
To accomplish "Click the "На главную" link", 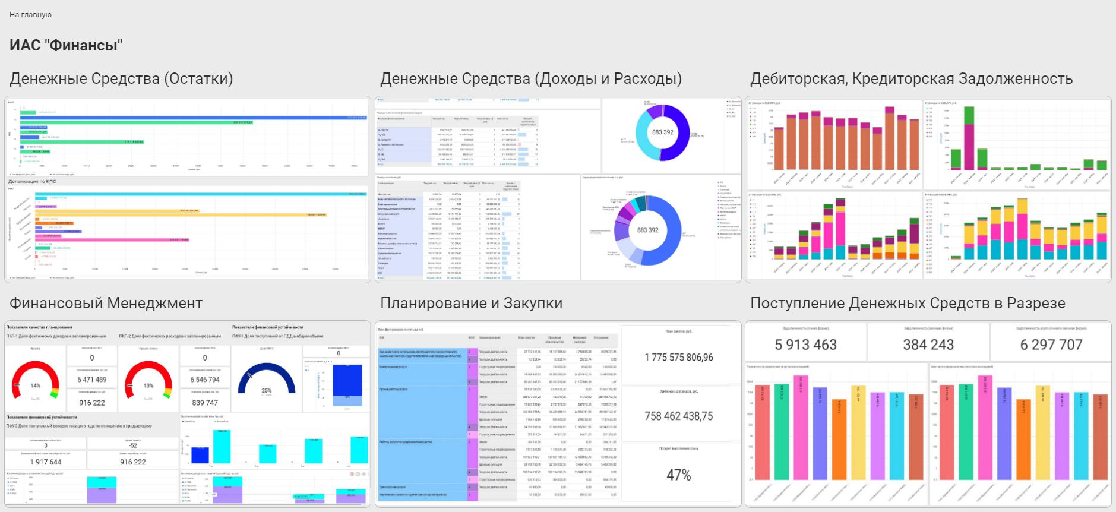I will [30, 14].
